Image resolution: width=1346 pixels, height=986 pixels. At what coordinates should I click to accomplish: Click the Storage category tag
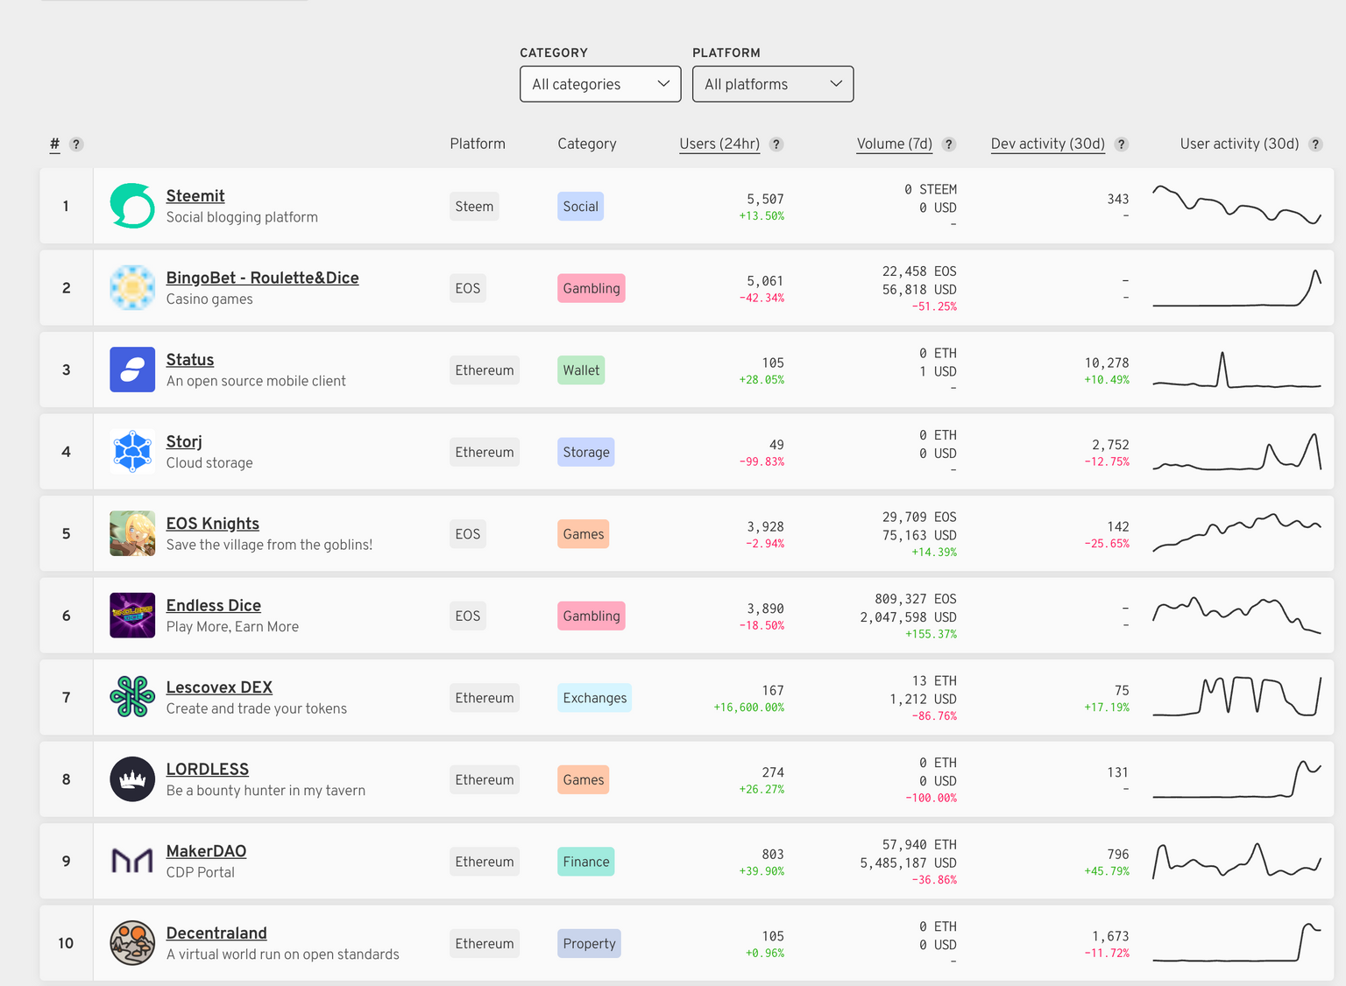coord(586,452)
